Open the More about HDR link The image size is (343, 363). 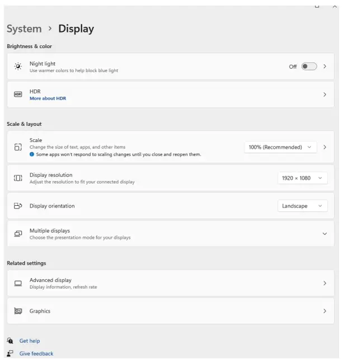(48, 98)
